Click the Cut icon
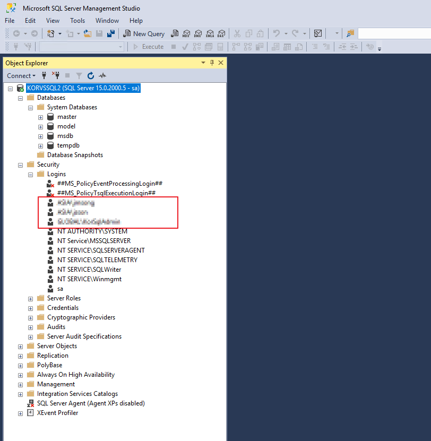Screen dimensions: 431x441 pyautogui.click(x=237, y=34)
